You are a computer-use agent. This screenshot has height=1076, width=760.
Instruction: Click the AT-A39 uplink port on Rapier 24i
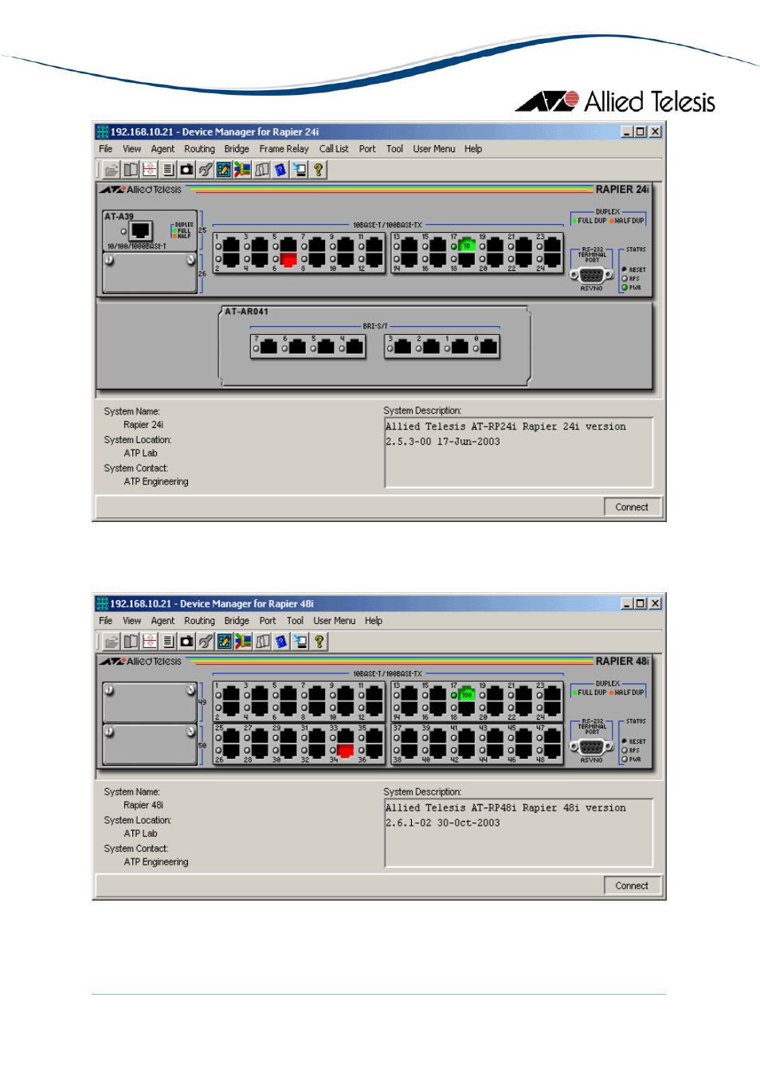click(141, 231)
